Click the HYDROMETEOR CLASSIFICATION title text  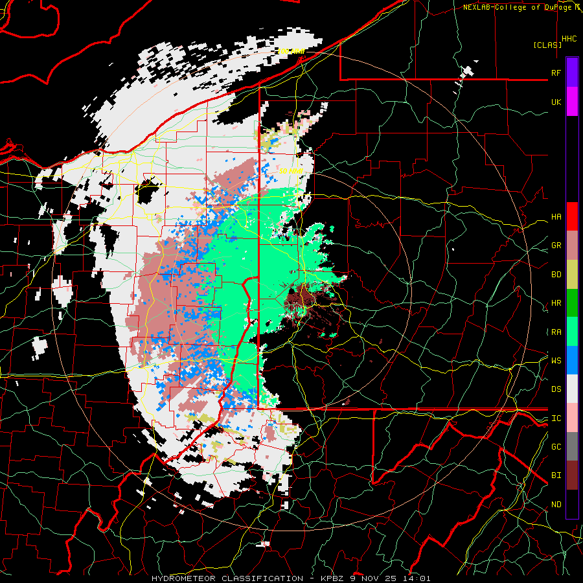(227, 578)
